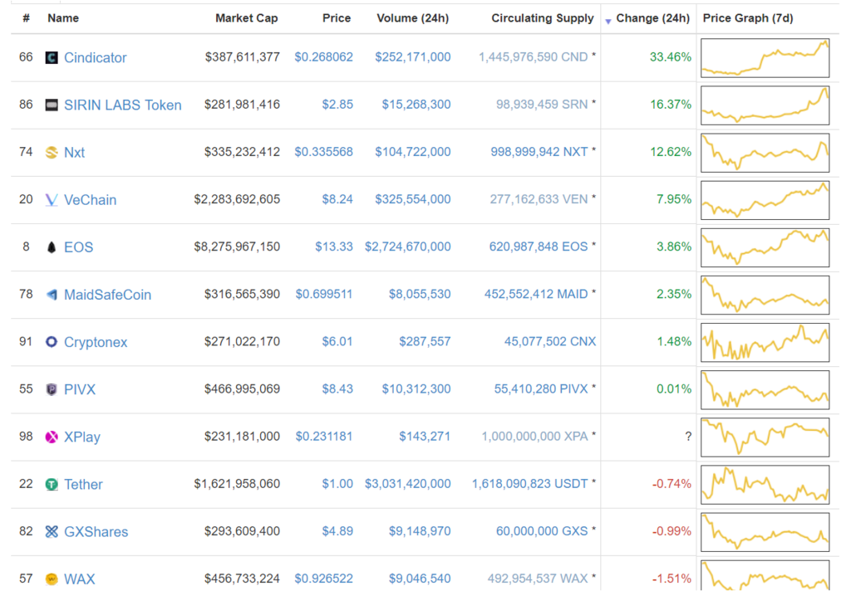Open the PIVX coin link

[x=80, y=389]
